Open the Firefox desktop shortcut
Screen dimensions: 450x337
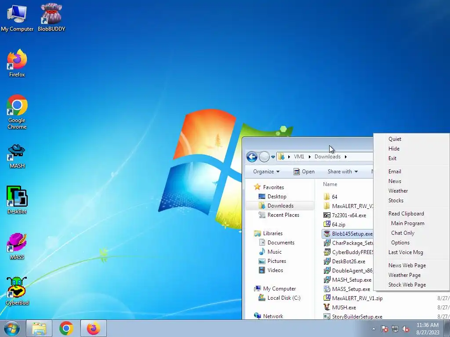click(x=17, y=63)
